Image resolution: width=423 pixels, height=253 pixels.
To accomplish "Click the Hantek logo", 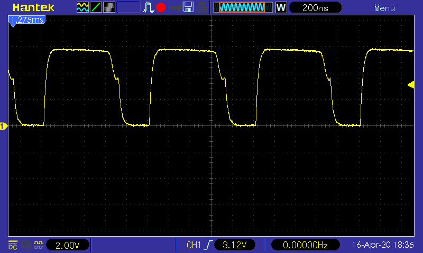I will point(33,7).
